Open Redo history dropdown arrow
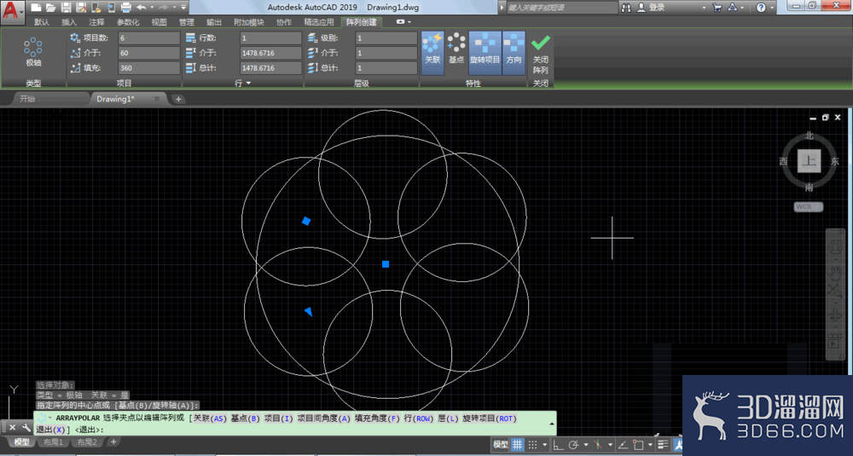This screenshot has height=456, width=853. click(174, 8)
